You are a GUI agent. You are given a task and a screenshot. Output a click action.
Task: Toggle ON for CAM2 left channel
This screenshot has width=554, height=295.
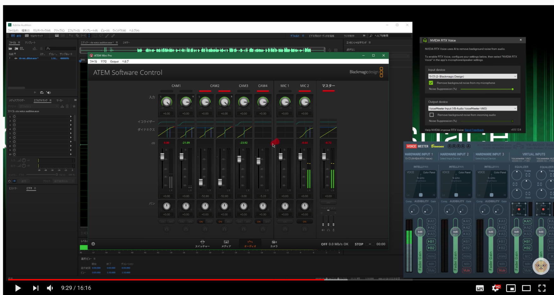(201, 221)
